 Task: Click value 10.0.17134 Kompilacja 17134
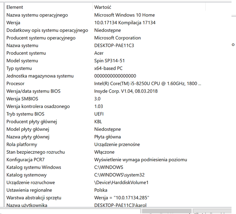click(125, 22)
